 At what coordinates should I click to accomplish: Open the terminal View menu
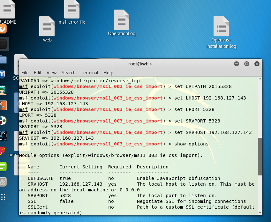pyautogui.click(x=51, y=73)
